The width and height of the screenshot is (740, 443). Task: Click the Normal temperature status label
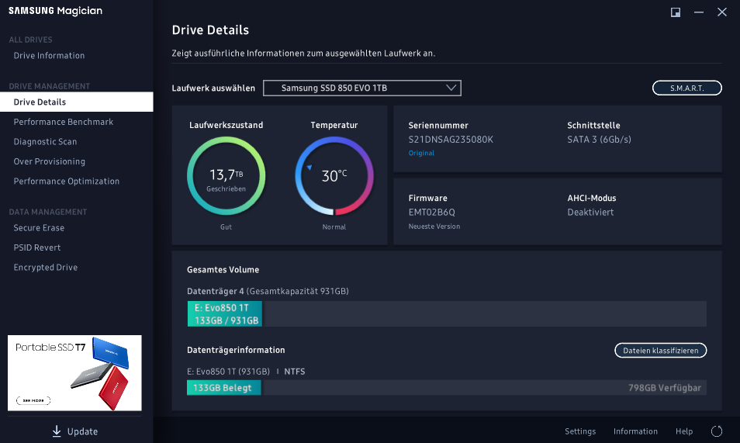click(x=334, y=227)
